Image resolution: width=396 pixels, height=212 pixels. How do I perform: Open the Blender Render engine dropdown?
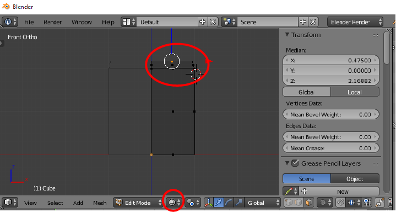pyautogui.click(x=355, y=22)
